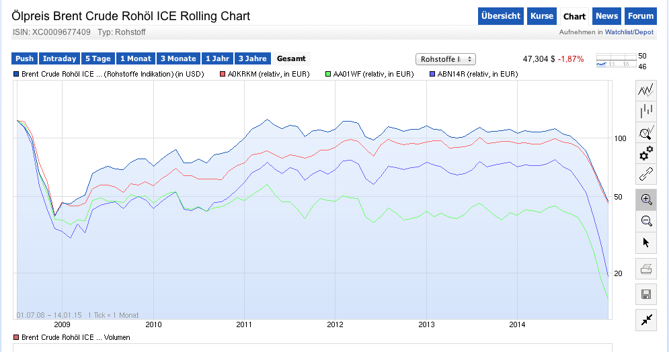Open the Kurse tab
The width and height of the screenshot is (669, 352).
coord(542,16)
